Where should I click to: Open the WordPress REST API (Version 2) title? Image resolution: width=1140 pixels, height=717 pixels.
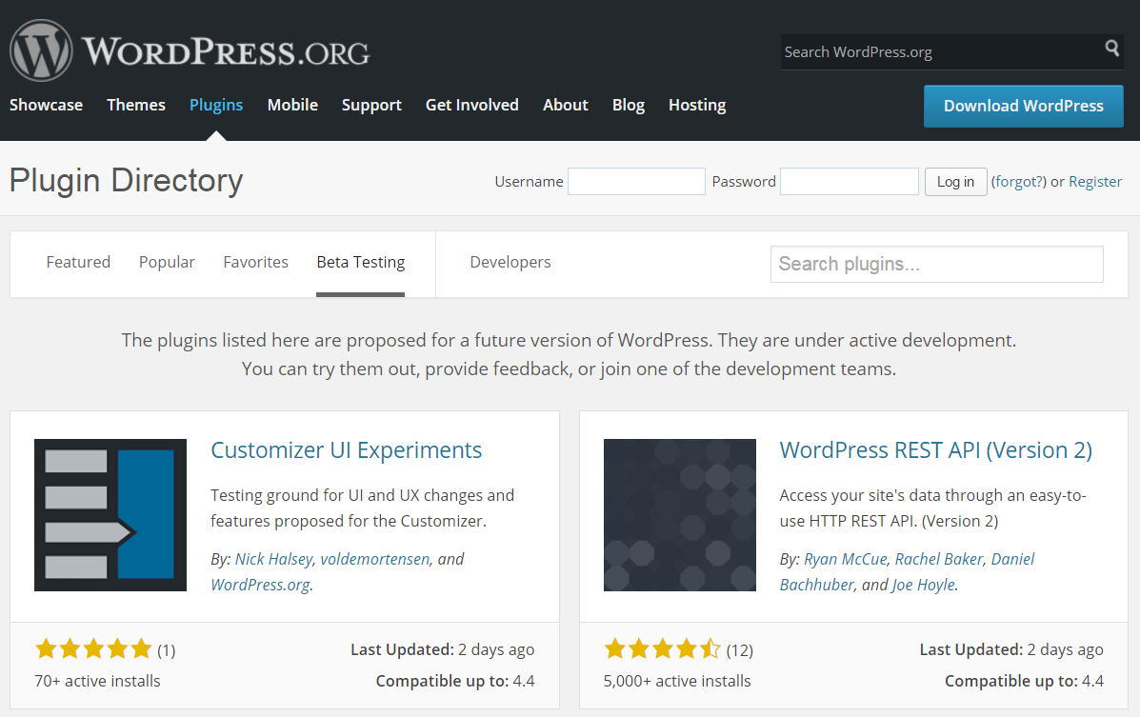coord(935,450)
